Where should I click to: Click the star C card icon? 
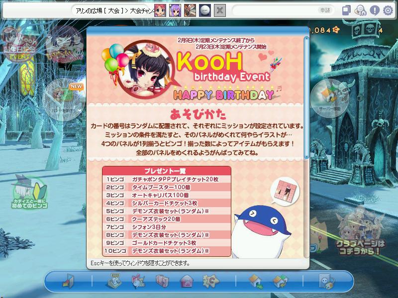click(210, 281)
